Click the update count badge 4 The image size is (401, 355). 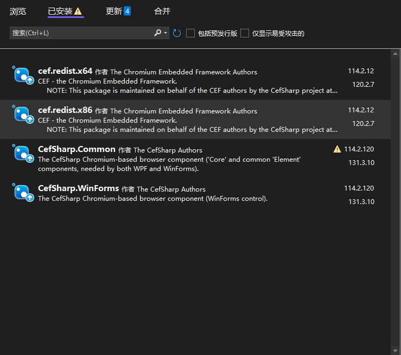pos(128,11)
